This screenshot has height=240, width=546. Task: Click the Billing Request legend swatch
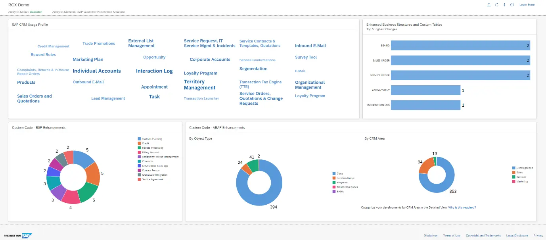(139, 152)
